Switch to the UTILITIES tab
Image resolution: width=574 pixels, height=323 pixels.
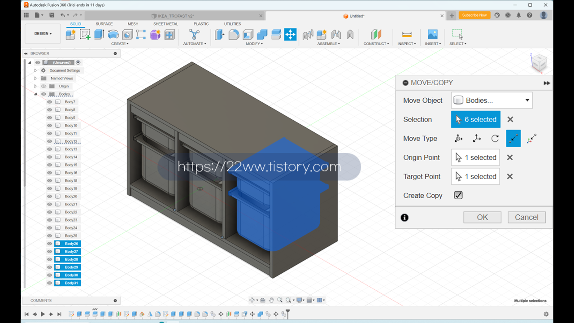(x=232, y=24)
